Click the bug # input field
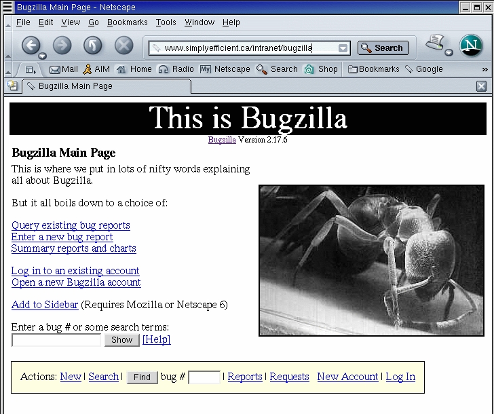 click(x=204, y=377)
